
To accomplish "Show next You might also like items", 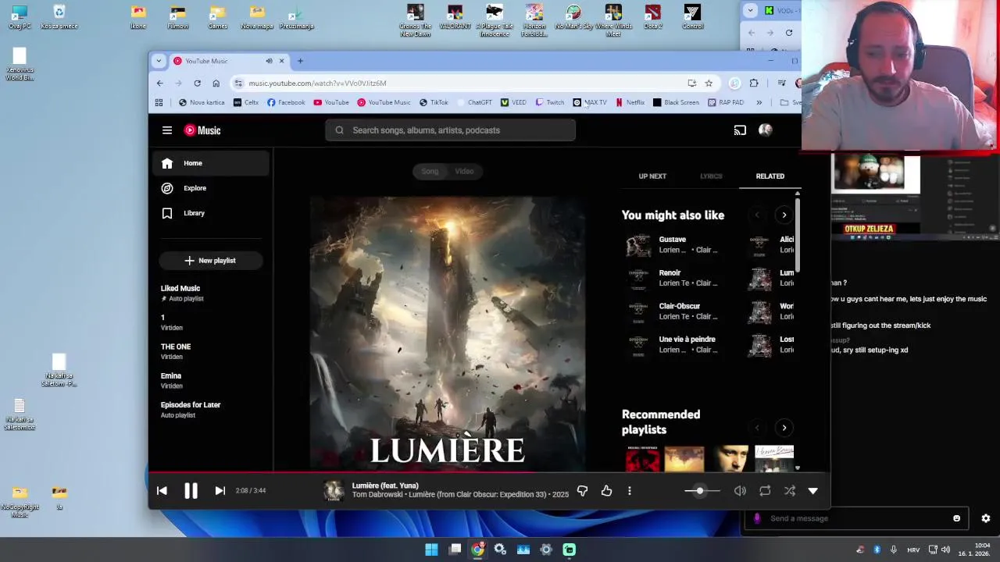I will [784, 215].
